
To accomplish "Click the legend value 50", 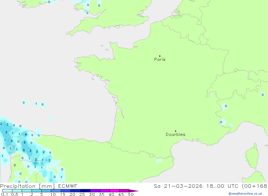I will point(131,194).
